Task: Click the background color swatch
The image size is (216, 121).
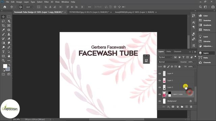Action: point(8,69)
